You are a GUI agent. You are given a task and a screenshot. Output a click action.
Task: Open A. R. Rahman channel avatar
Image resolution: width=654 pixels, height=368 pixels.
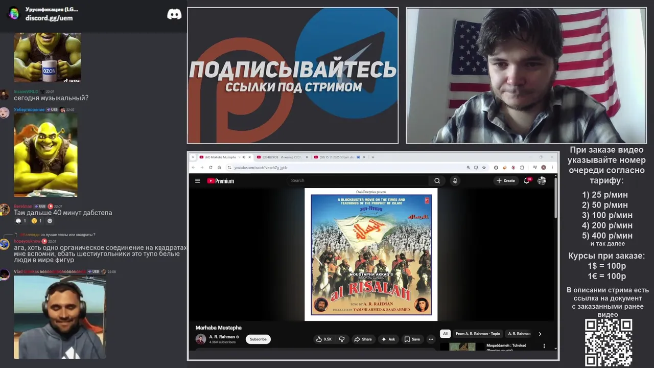click(201, 339)
